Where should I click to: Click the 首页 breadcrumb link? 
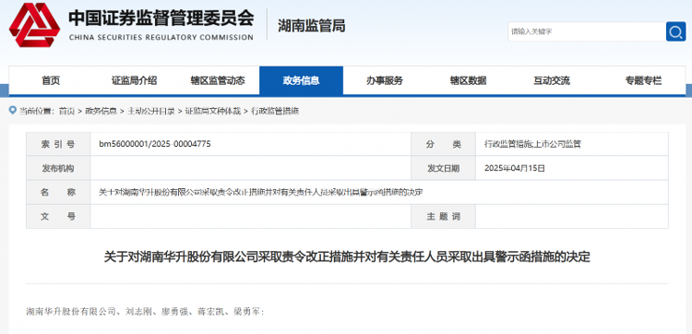coord(66,112)
